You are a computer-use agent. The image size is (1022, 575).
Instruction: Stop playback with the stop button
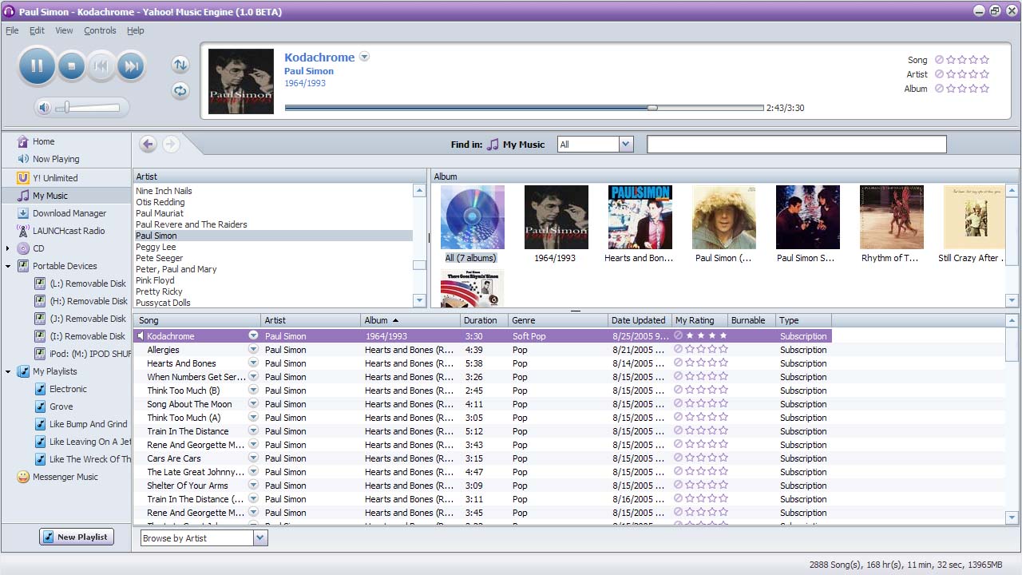[x=72, y=66]
